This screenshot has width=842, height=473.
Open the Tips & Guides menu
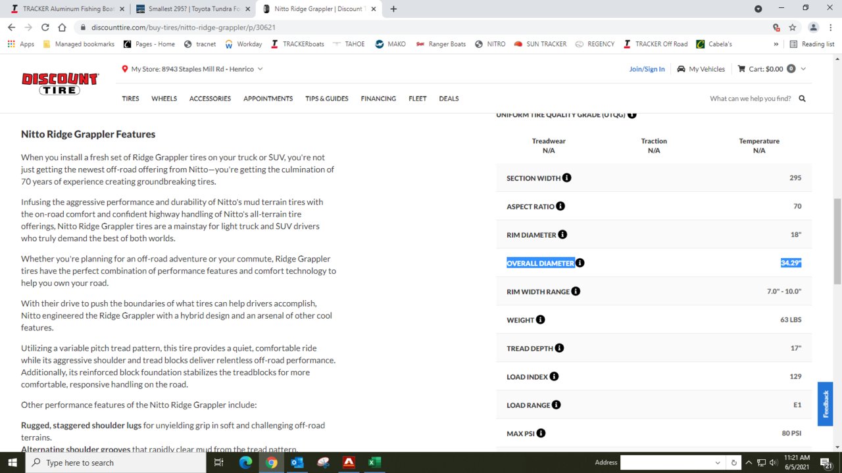click(x=326, y=99)
